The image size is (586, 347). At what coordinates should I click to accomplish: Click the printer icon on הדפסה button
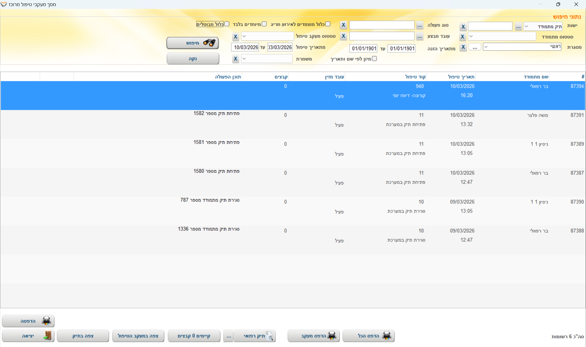pos(46,321)
